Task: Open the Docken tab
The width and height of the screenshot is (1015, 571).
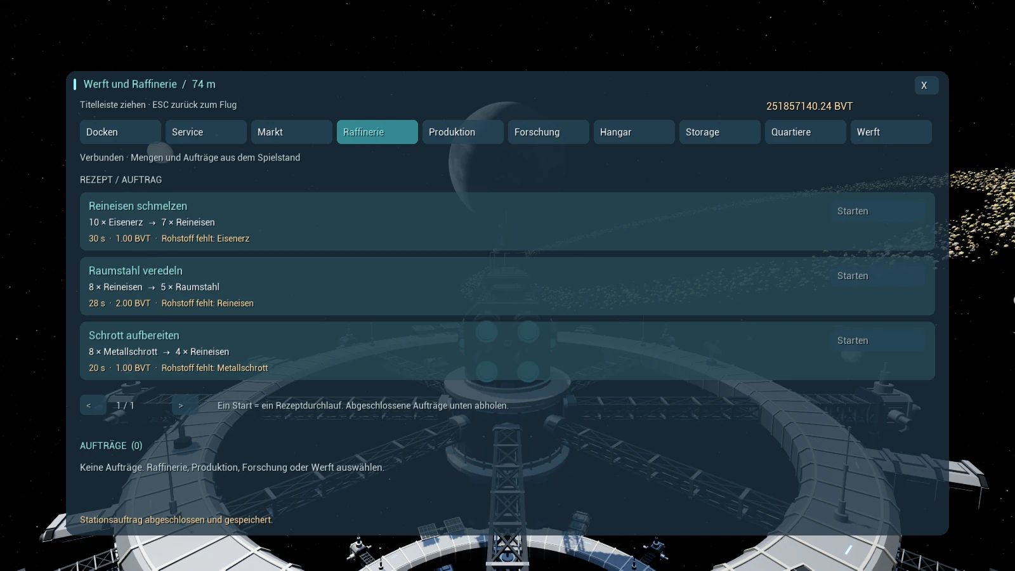Action: coord(121,132)
